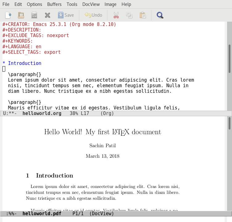The image size is (232, 222).
Task: Expand the Buffers menu
Action: [54, 4]
